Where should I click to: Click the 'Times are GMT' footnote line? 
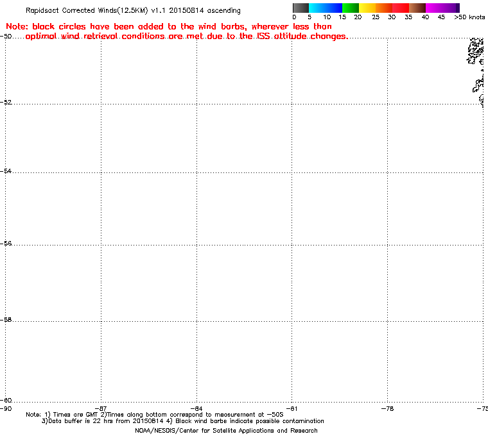point(155,415)
